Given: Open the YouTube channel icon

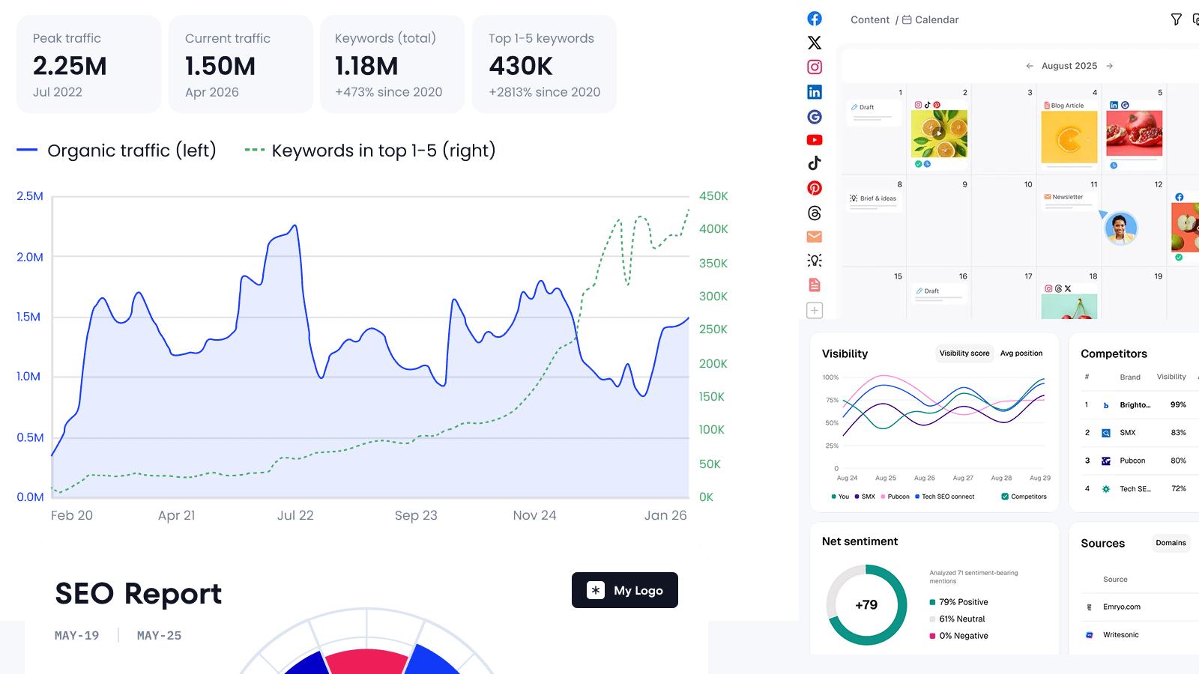Looking at the screenshot, I should (x=815, y=140).
